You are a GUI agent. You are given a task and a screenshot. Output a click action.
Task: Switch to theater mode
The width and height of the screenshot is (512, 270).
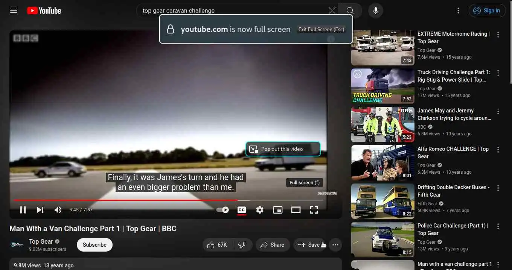296,210
